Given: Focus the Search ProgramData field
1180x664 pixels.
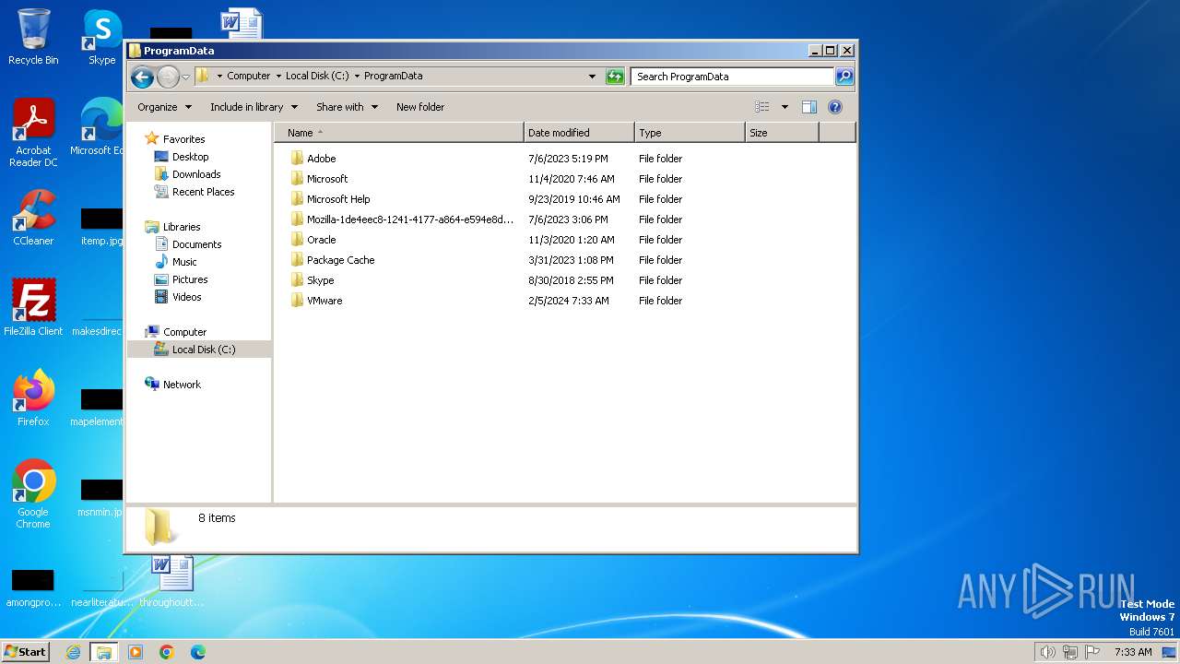Looking at the screenshot, I should click(x=732, y=77).
